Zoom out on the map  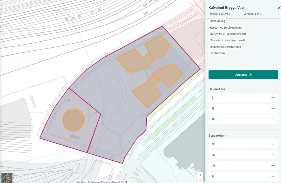200,181
